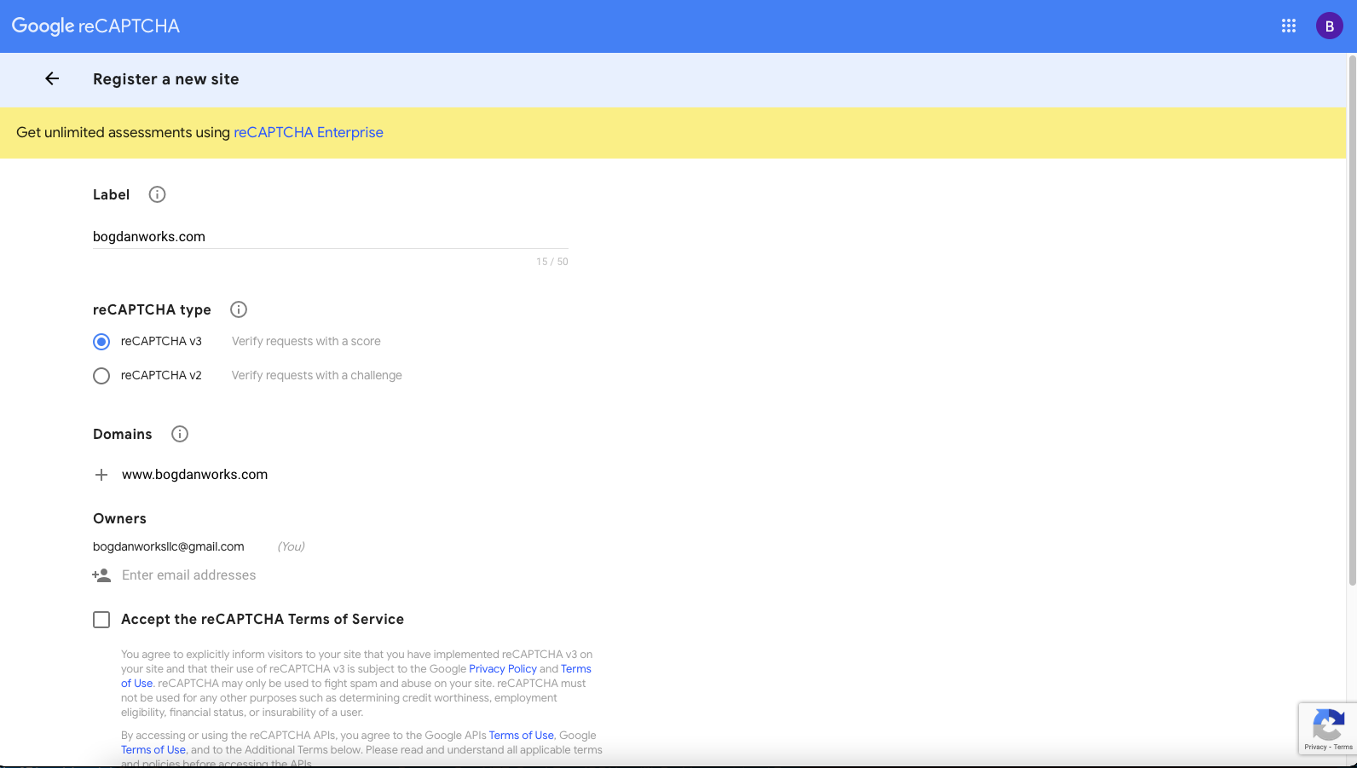Click Privacy in the reCAPTCHA badge
This screenshot has height=768, width=1357.
(1315, 747)
